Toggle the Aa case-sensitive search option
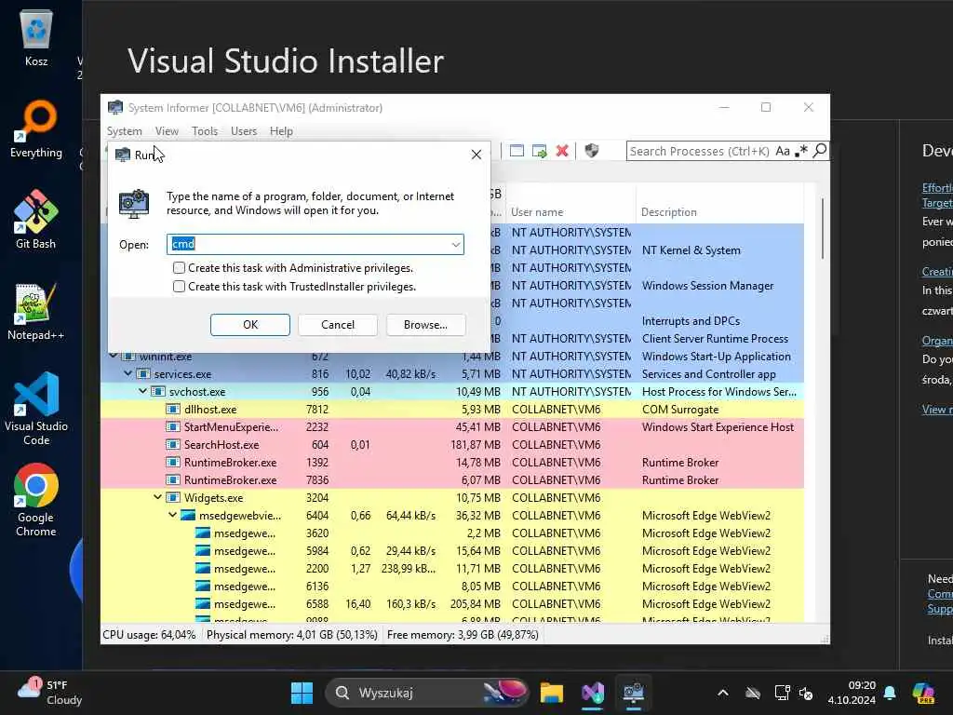Screen dimensions: 953x715 click(783, 151)
